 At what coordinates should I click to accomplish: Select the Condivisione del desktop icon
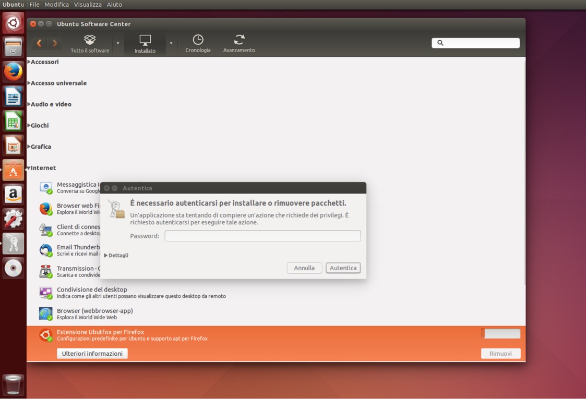(46, 293)
